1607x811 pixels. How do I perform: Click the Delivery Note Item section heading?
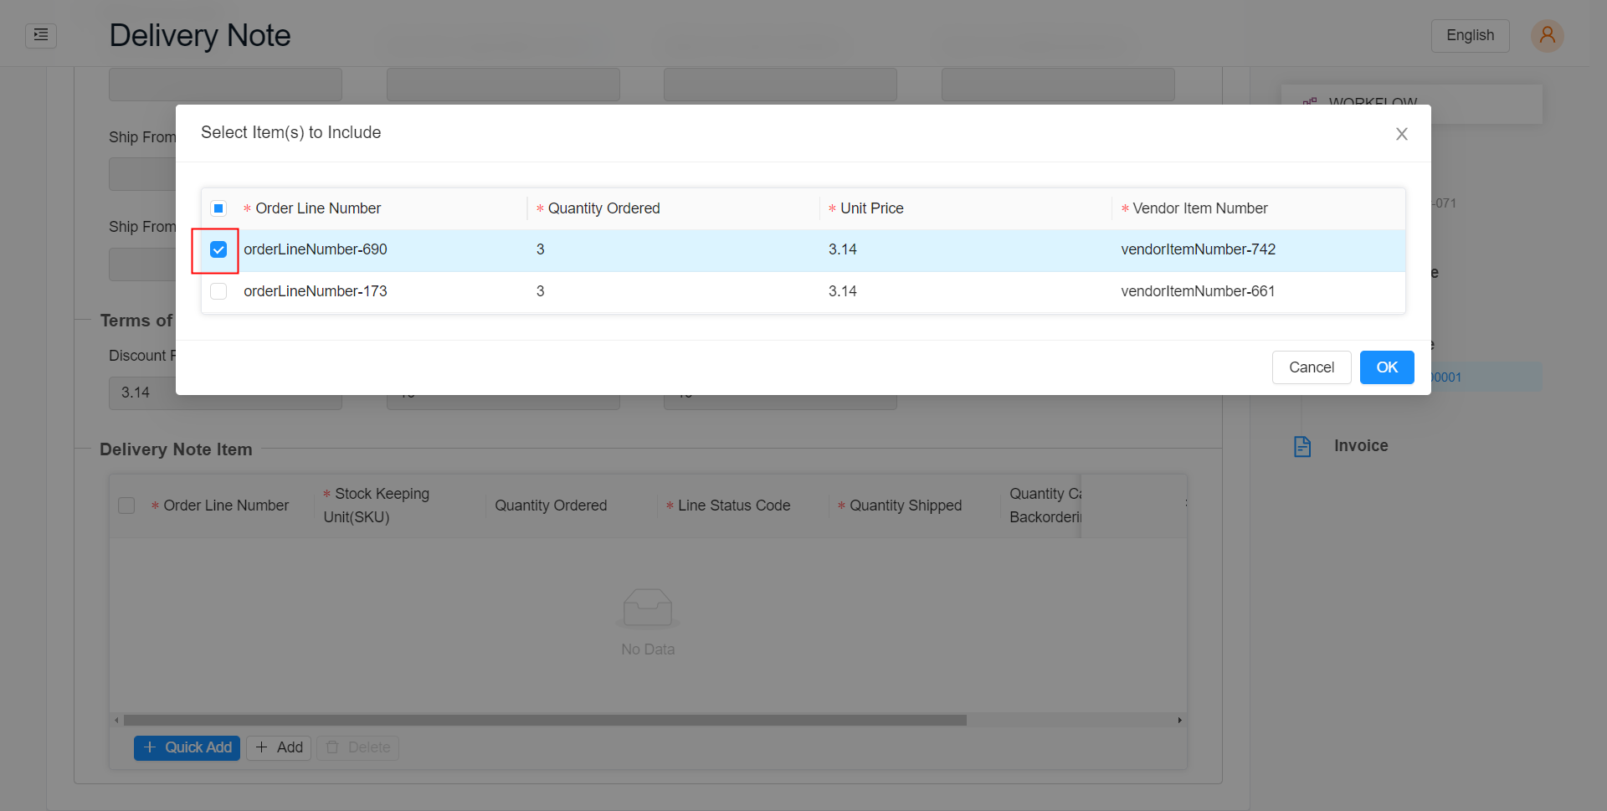pyautogui.click(x=176, y=449)
